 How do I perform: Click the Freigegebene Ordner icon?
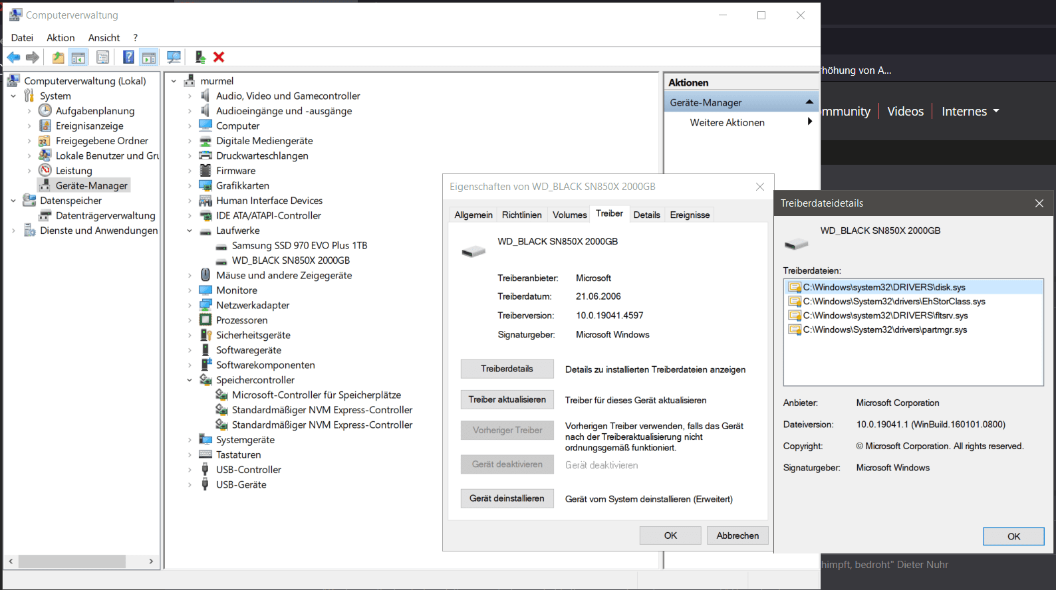(45, 140)
